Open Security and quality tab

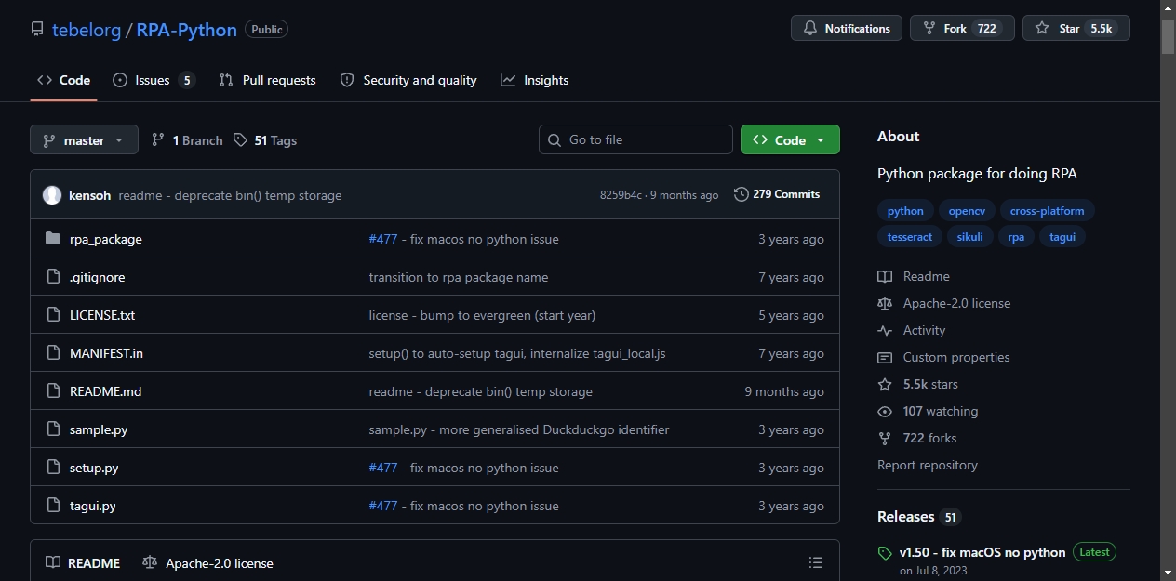click(408, 81)
